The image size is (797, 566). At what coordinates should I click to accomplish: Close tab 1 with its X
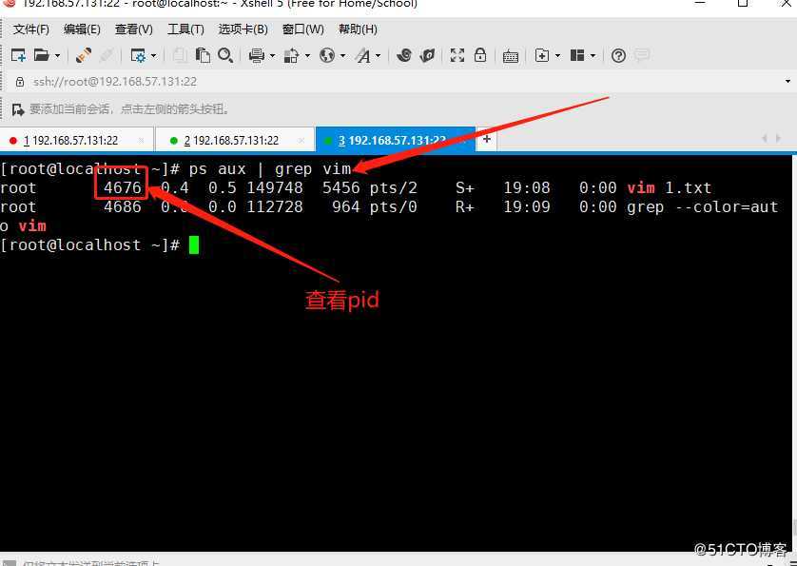tap(142, 141)
